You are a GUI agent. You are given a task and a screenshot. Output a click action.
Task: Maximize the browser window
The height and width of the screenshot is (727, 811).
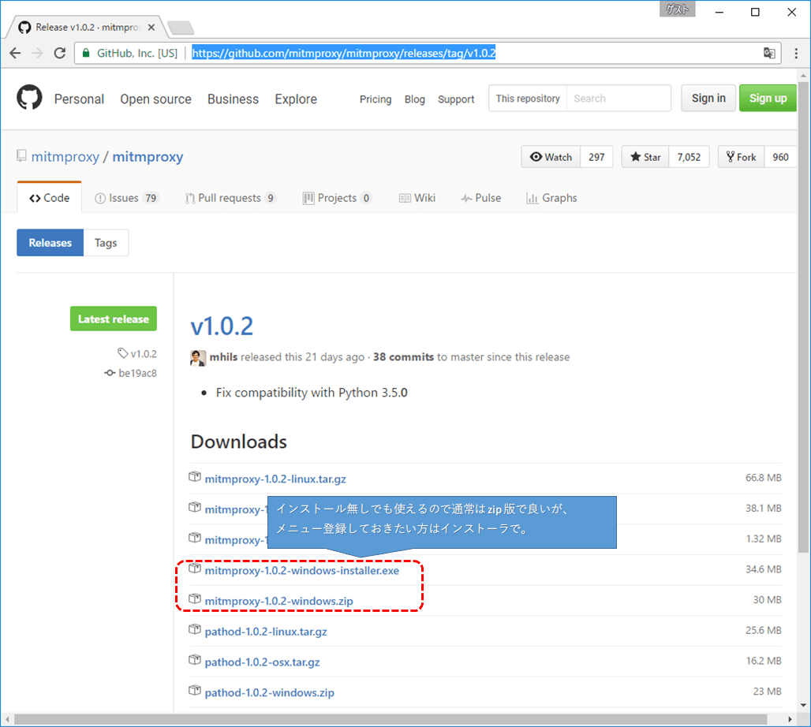755,12
